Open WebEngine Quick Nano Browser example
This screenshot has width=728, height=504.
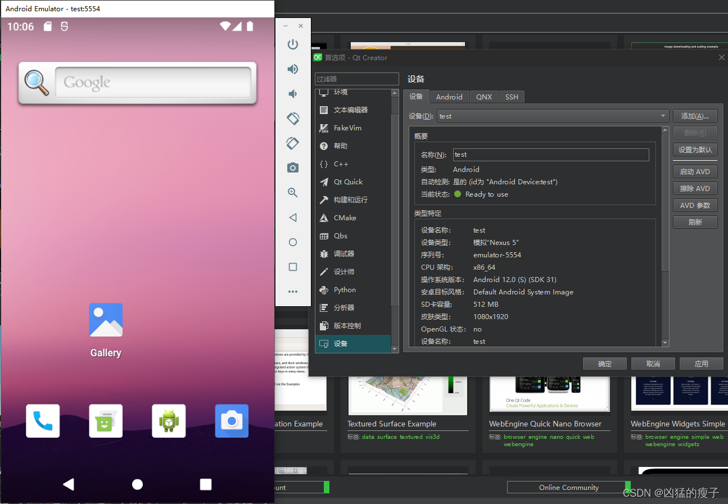click(549, 396)
